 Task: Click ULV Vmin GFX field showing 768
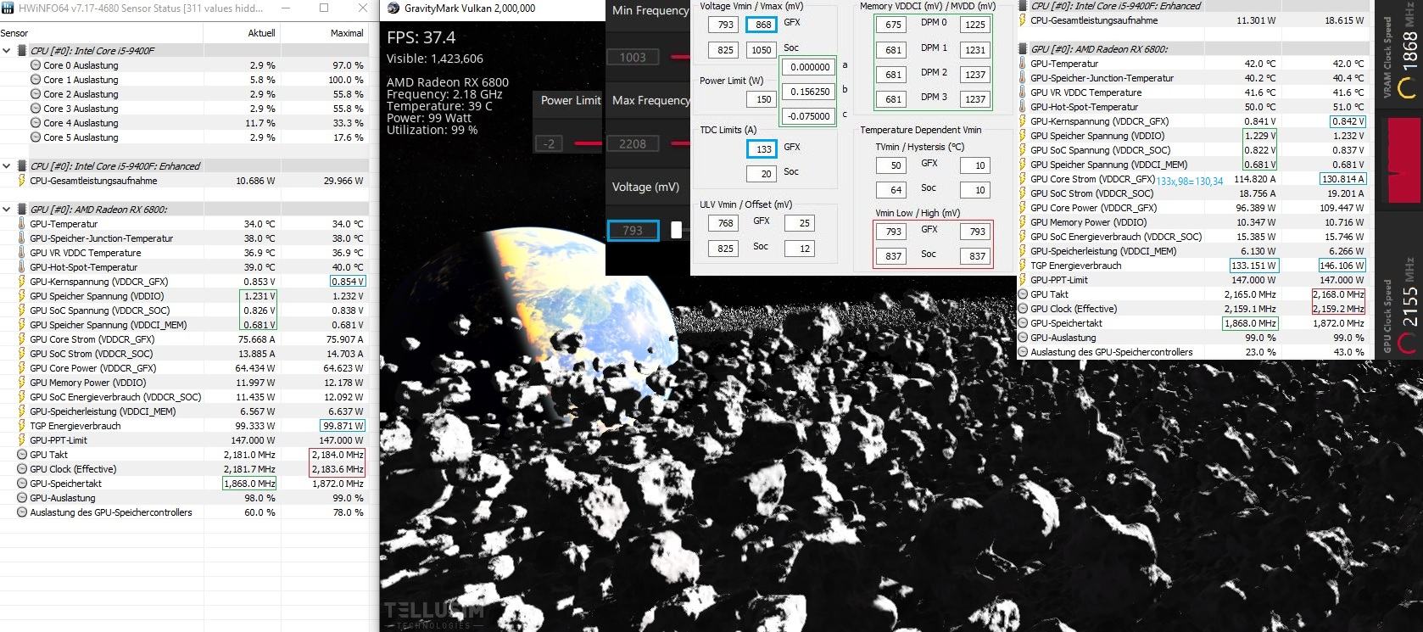pos(725,223)
